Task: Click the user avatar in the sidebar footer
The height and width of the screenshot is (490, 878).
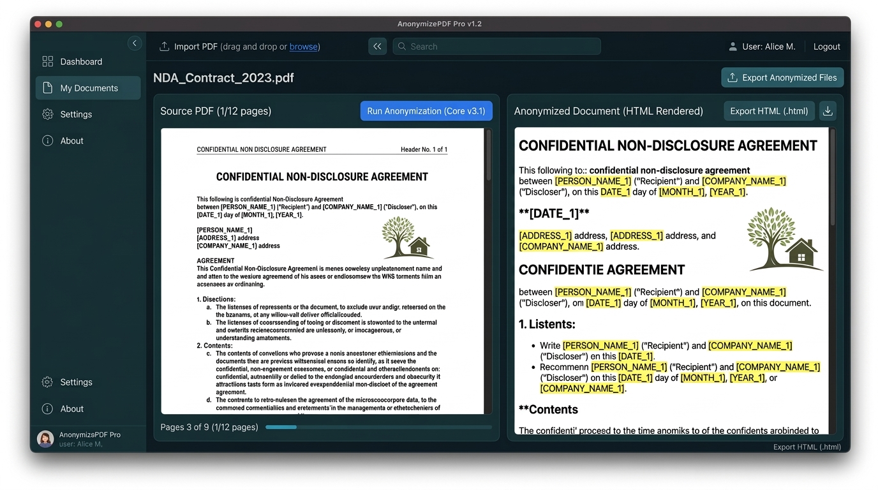Action: (45, 439)
